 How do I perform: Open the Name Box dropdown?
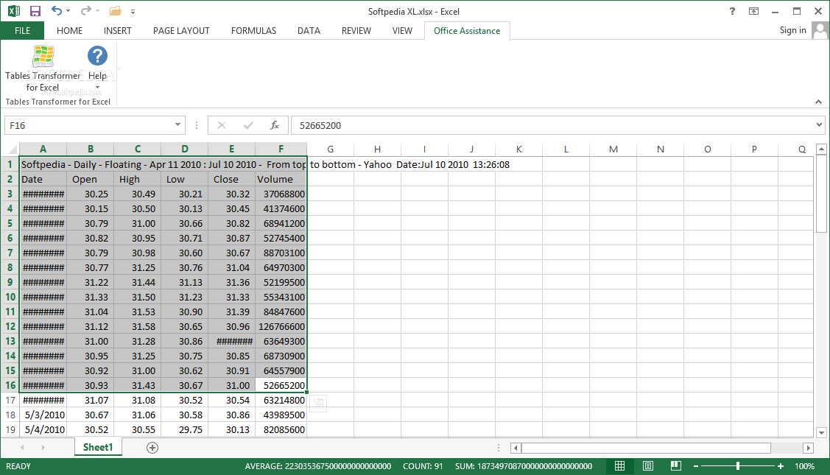click(x=178, y=125)
